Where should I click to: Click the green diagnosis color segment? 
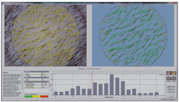click(x=29, y=96)
